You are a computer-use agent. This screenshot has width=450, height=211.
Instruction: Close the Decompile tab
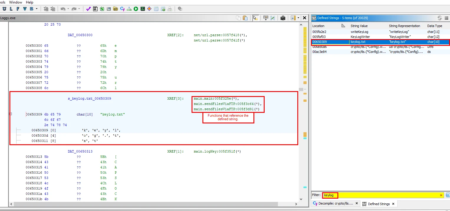356,203
